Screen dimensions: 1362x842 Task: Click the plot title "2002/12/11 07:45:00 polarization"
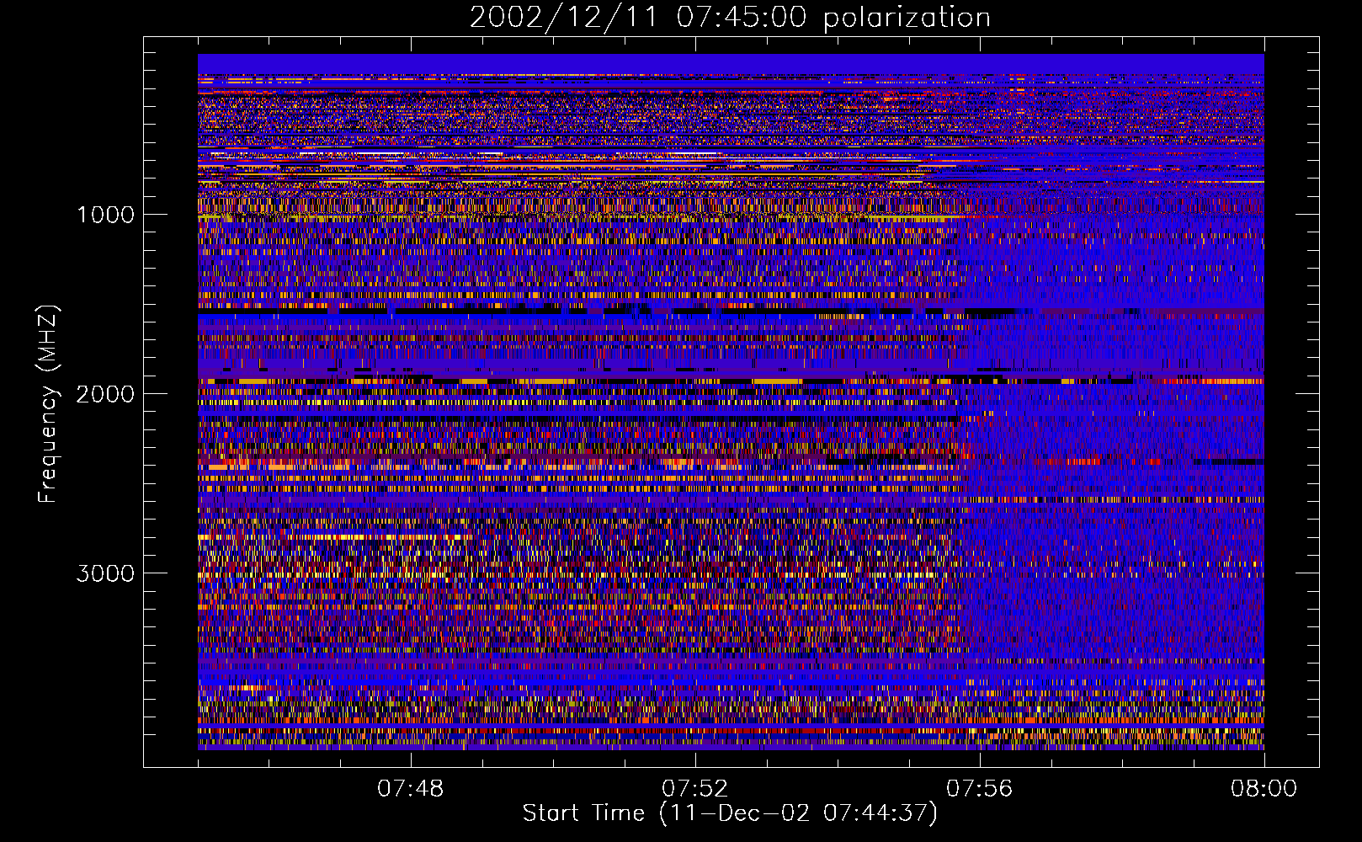point(730,18)
